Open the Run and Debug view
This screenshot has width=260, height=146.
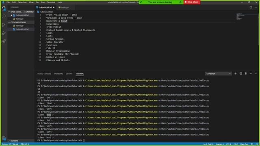(x=4, y=33)
